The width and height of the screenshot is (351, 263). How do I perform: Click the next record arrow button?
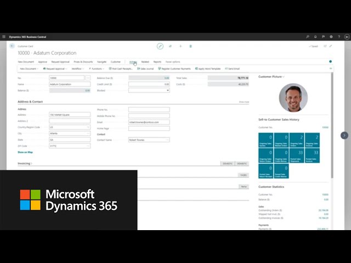[x=344, y=135]
